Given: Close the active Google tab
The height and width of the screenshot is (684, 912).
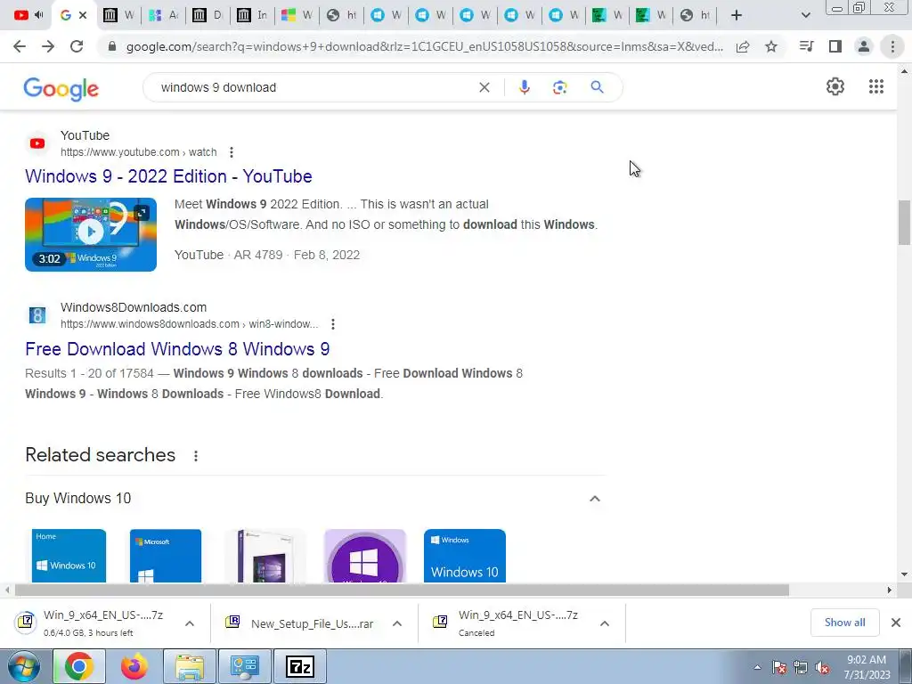Looking at the screenshot, I should tap(83, 15).
